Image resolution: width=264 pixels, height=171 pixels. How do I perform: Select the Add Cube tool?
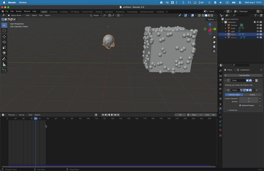4,70
